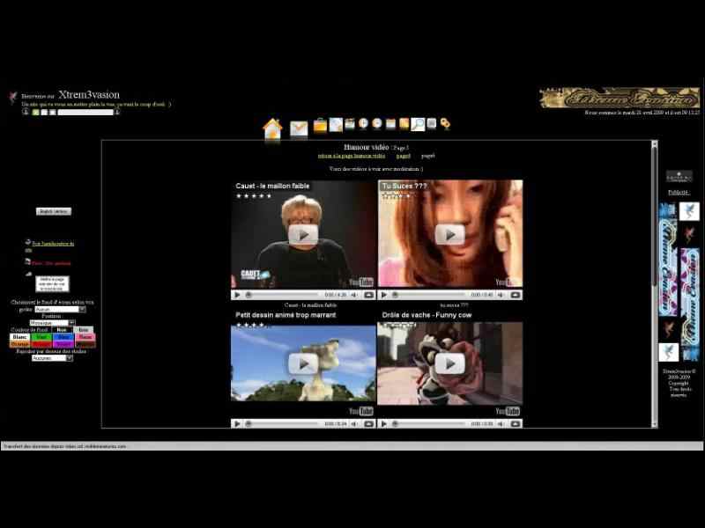Screen dimensions: 705x528
Task: Expand the background choice dropdown
Action: point(60,309)
